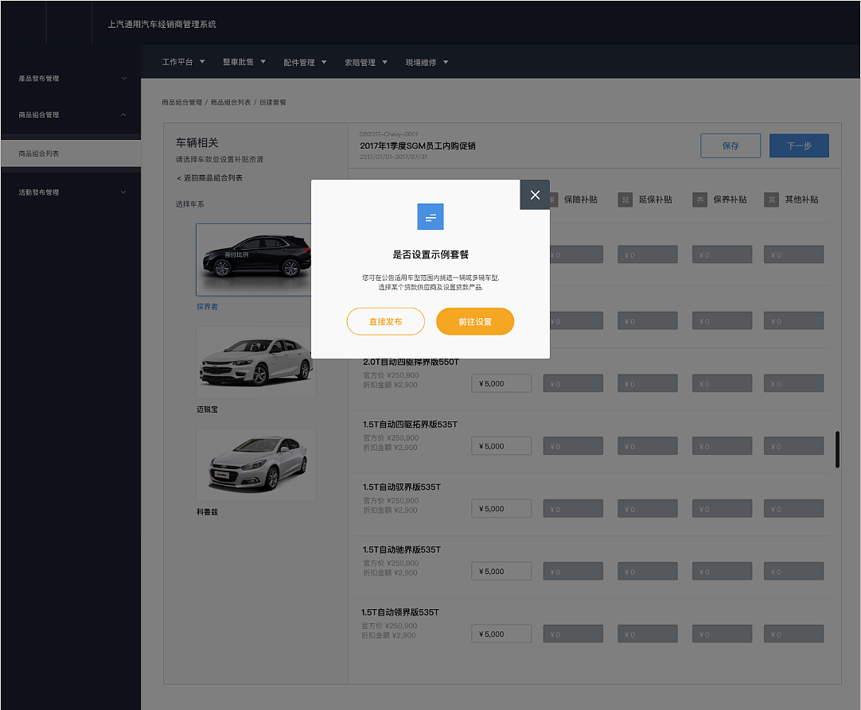The width and height of the screenshot is (861, 710).
Task: Click 其他补贴 field for 1.5T自动领界版535T
Action: point(793,634)
